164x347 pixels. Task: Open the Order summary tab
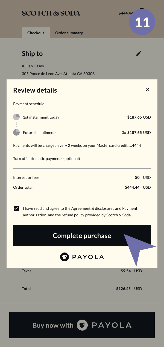tap(69, 33)
